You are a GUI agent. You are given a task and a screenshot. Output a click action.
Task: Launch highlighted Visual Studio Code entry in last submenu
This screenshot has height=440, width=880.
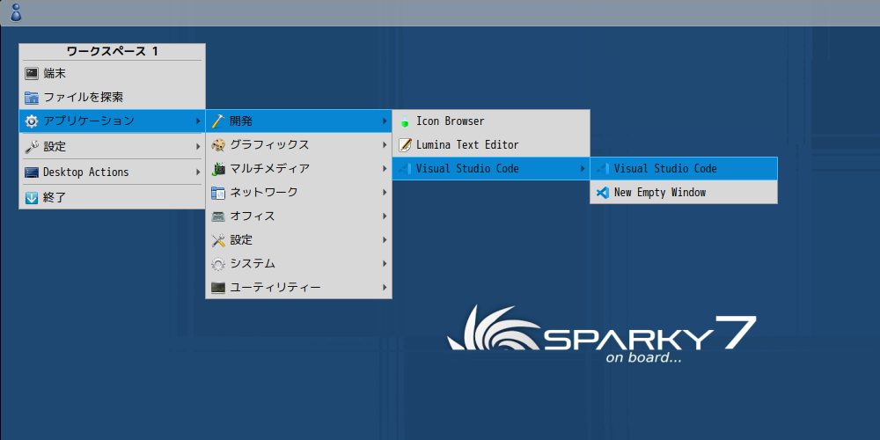click(684, 168)
